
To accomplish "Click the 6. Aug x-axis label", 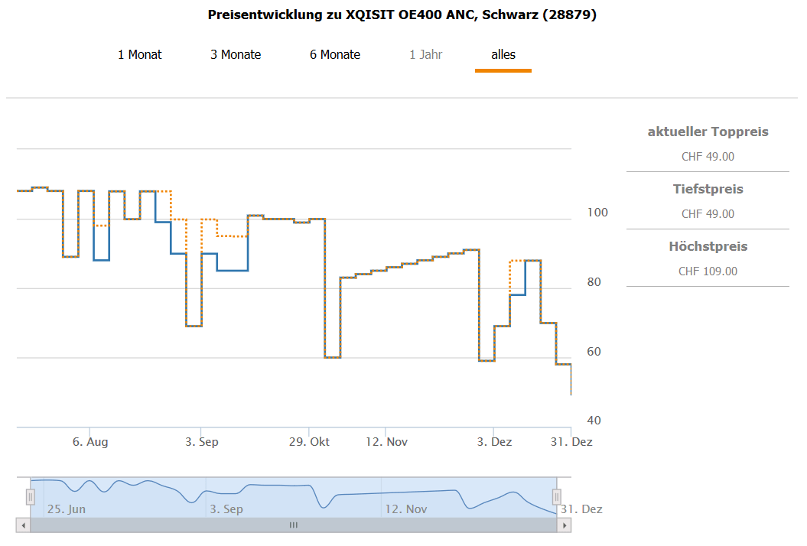I will 90,442.
